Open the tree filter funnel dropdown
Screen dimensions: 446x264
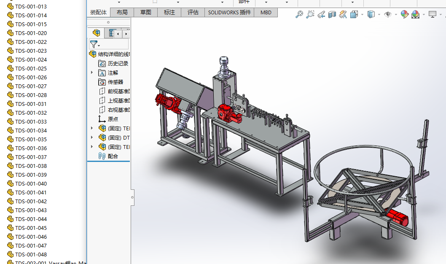tap(95, 44)
